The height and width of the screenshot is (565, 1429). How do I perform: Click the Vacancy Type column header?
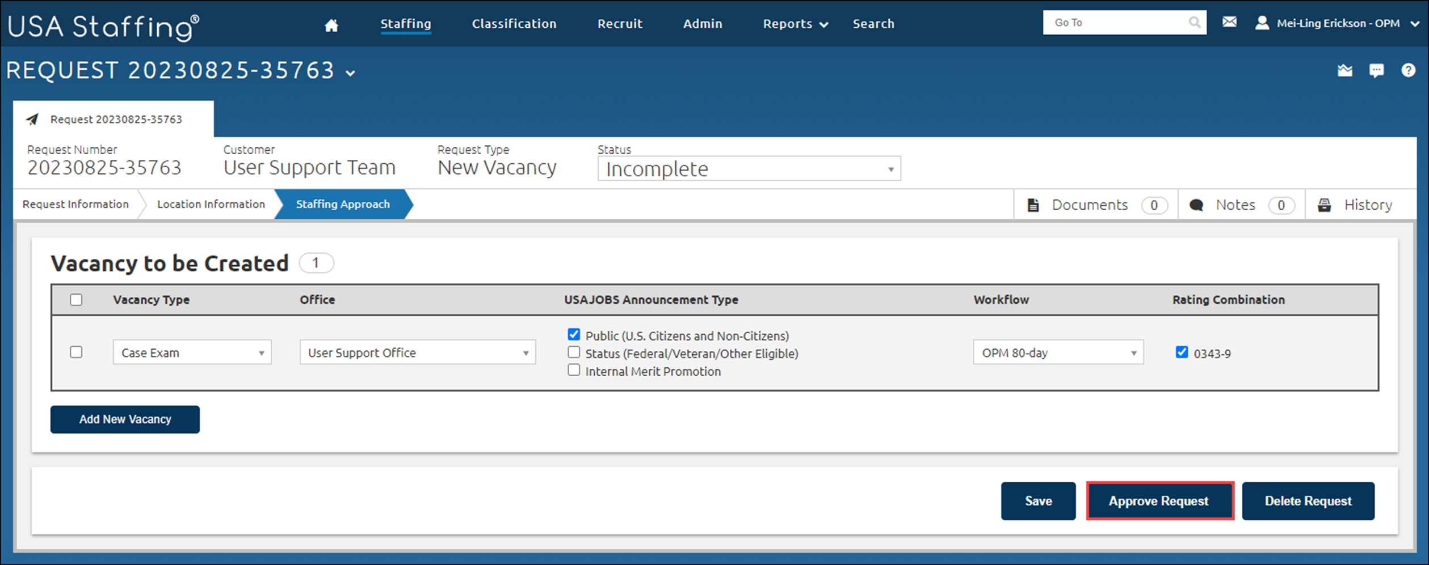coord(152,300)
